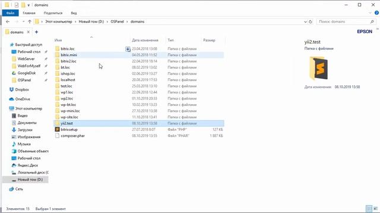The height and width of the screenshot is (213, 380).
Task: Select the bitrix.mini folder
Action: (x=138, y=55)
